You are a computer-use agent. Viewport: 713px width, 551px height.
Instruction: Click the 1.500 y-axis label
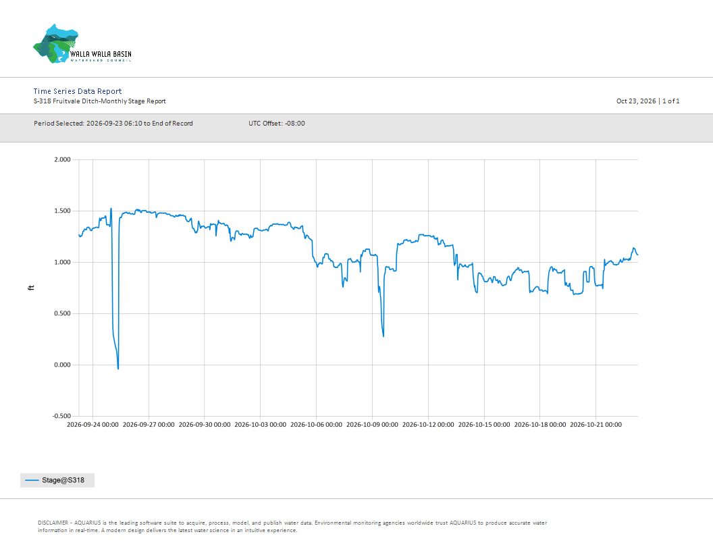pyautogui.click(x=62, y=211)
